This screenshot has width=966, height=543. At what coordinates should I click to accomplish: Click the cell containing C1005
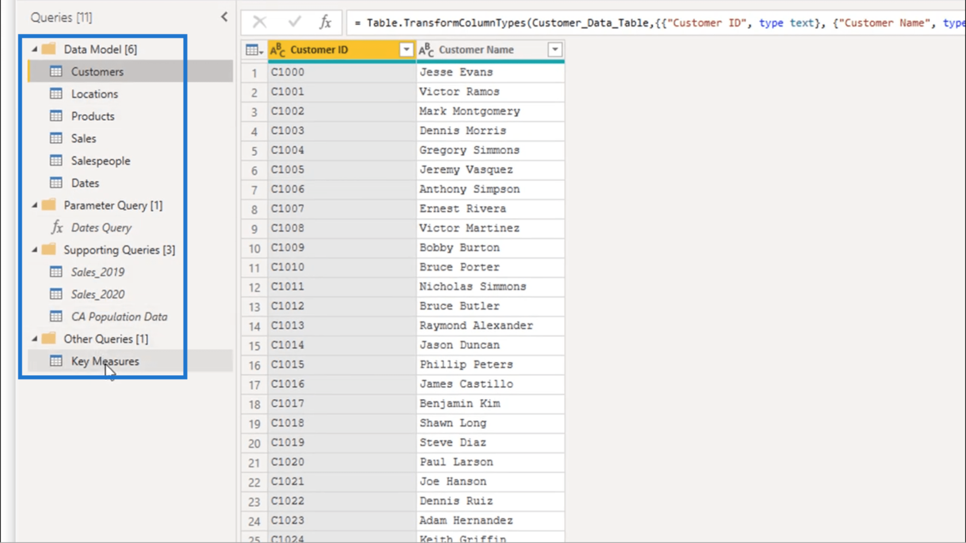[342, 170]
